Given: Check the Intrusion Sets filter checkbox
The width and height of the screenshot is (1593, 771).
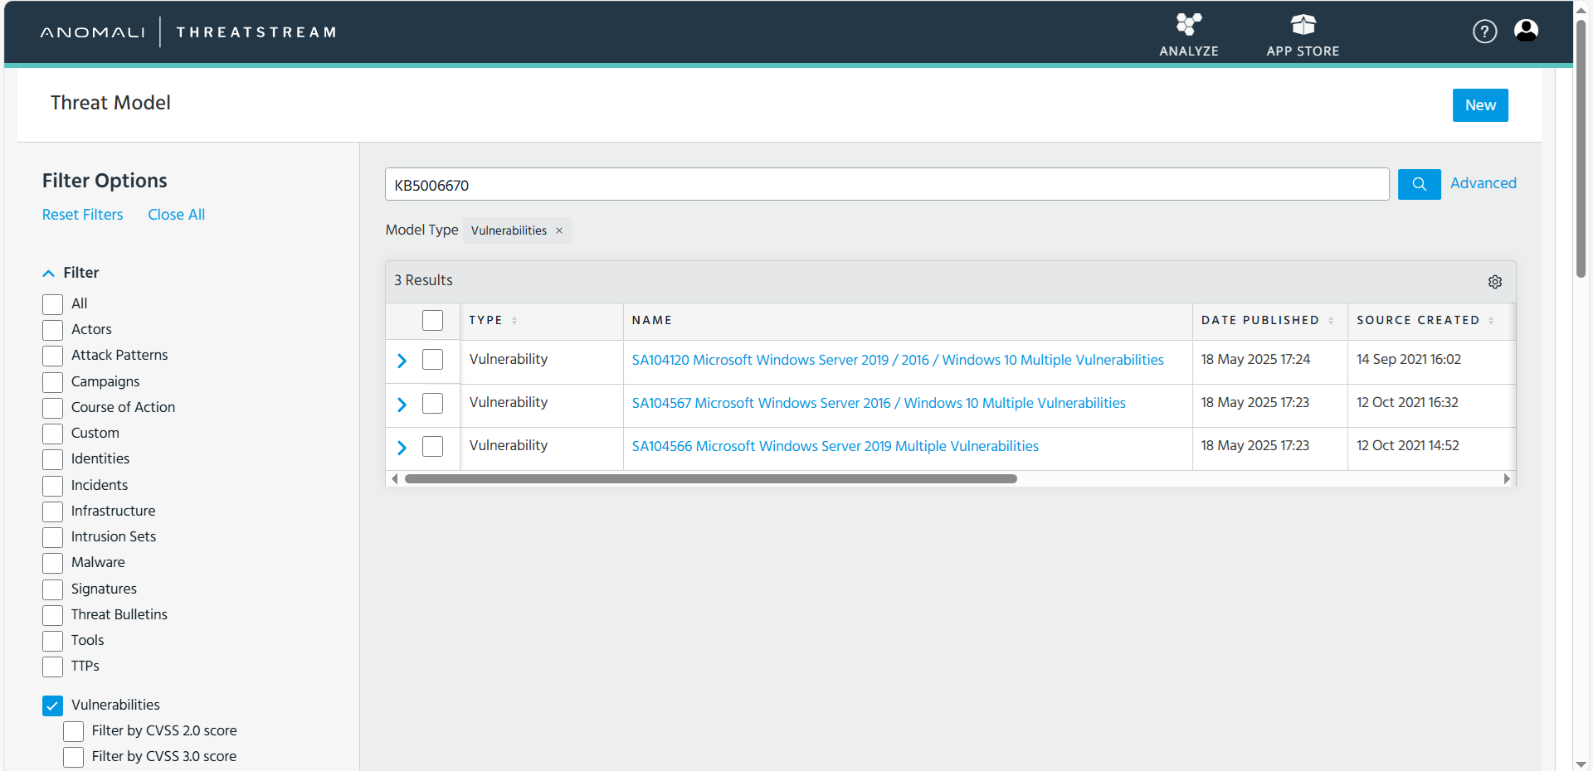Looking at the screenshot, I should [x=52, y=537].
